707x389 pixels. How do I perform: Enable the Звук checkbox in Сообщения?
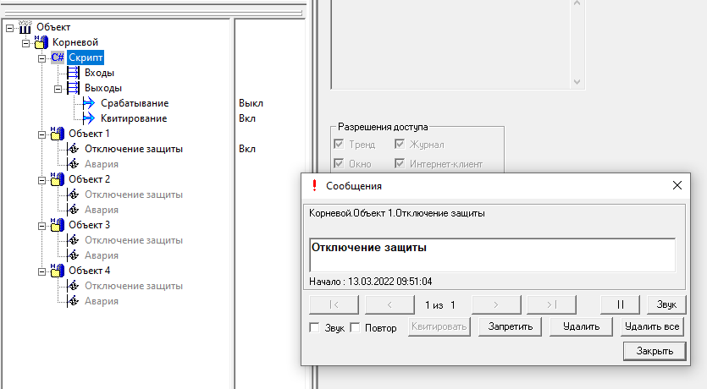314,328
